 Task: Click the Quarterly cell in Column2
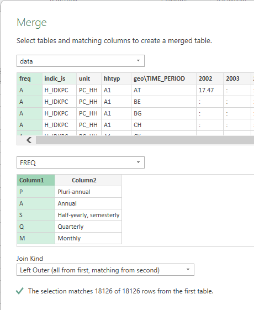88,227
